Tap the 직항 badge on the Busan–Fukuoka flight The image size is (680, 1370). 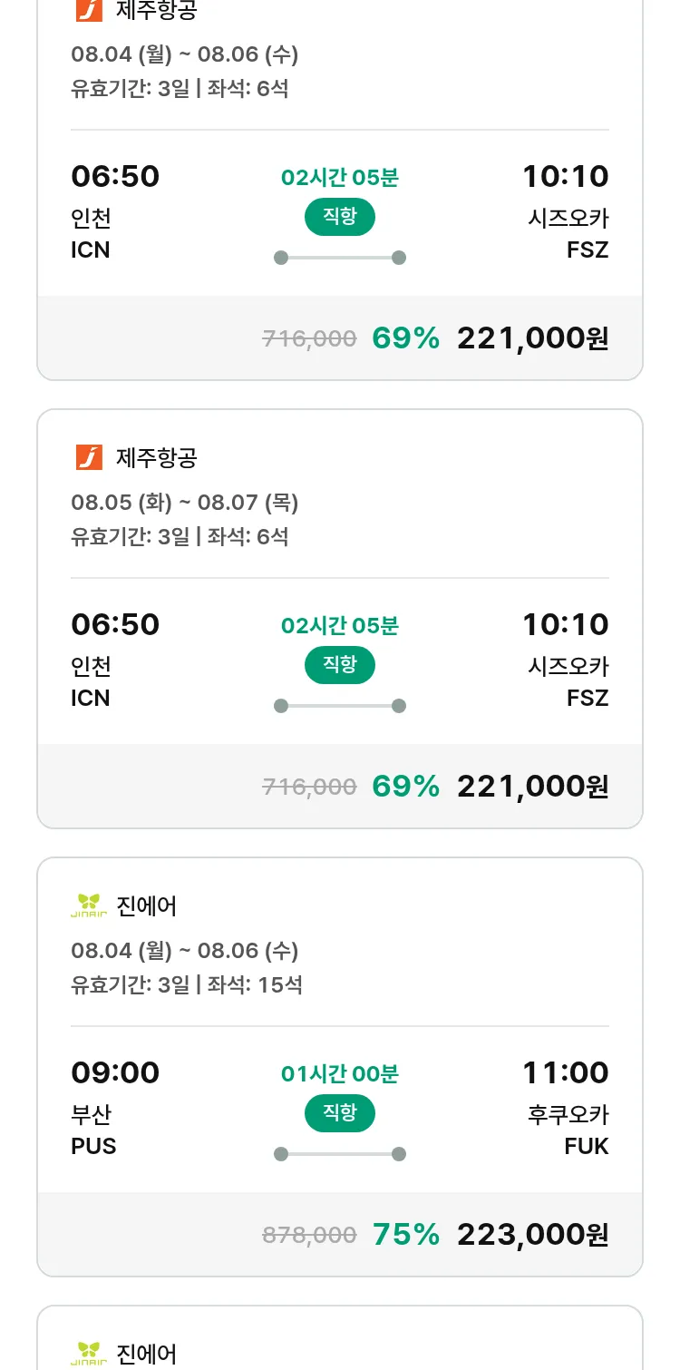click(340, 1113)
